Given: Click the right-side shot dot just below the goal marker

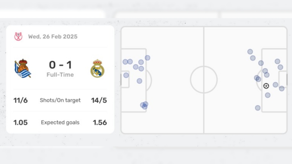Looking at the screenshot, I should tap(268, 95).
